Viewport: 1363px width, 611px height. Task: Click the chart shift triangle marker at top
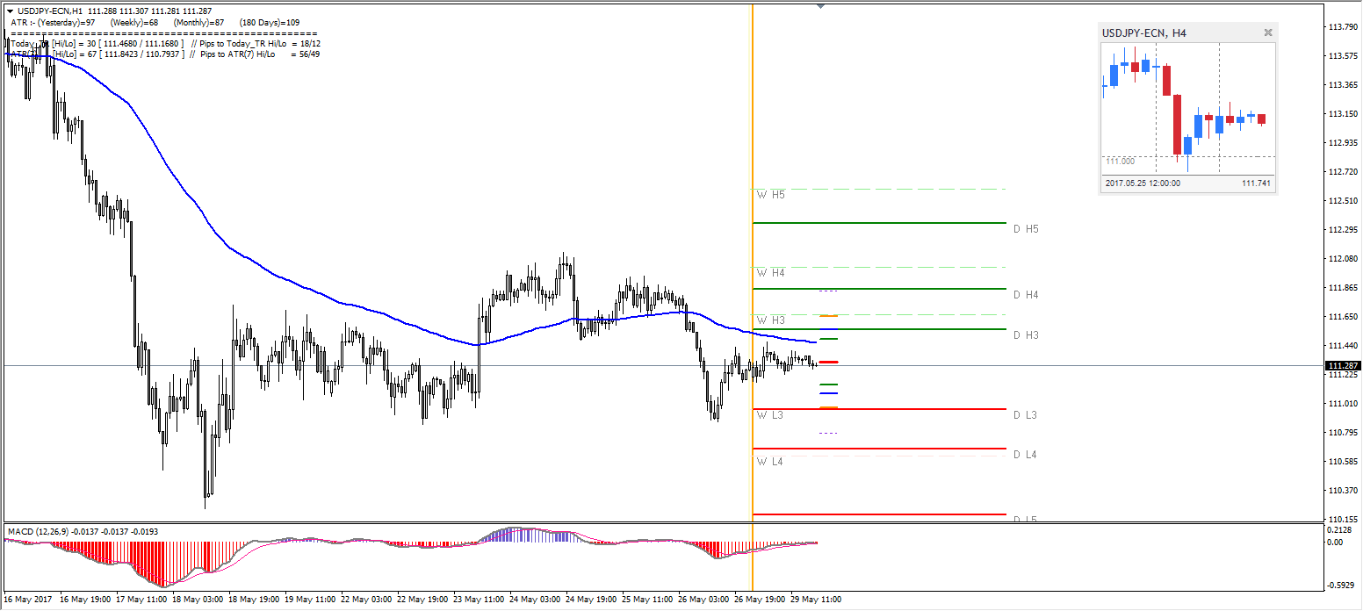click(x=820, y=6)
